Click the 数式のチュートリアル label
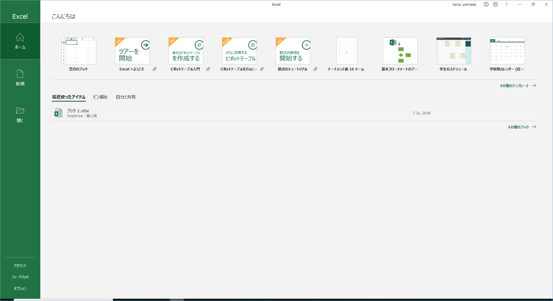553x301 pixels. point(293,69)
